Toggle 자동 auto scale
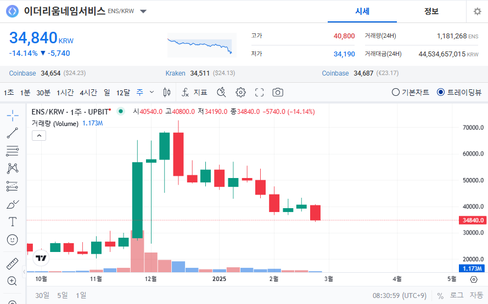Image resolution: width=488 pixels, height=304 pixels. click(x=476, y=295)
